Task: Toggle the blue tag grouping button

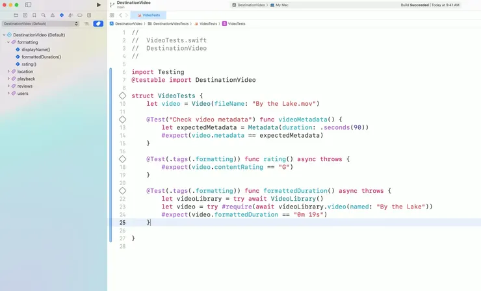Action: [98, 23]
